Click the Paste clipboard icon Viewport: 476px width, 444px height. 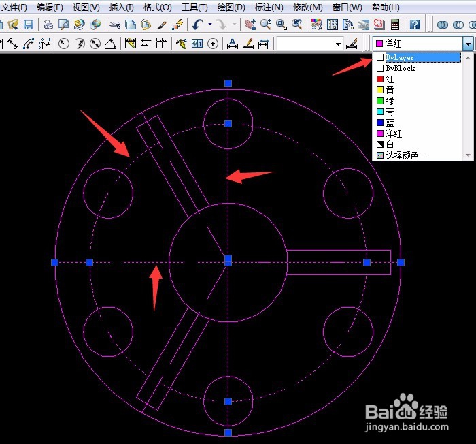click(146, 25)
